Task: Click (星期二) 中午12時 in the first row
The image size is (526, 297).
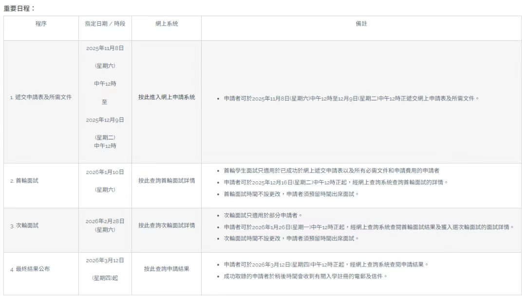Action: [x=105, y=141]
